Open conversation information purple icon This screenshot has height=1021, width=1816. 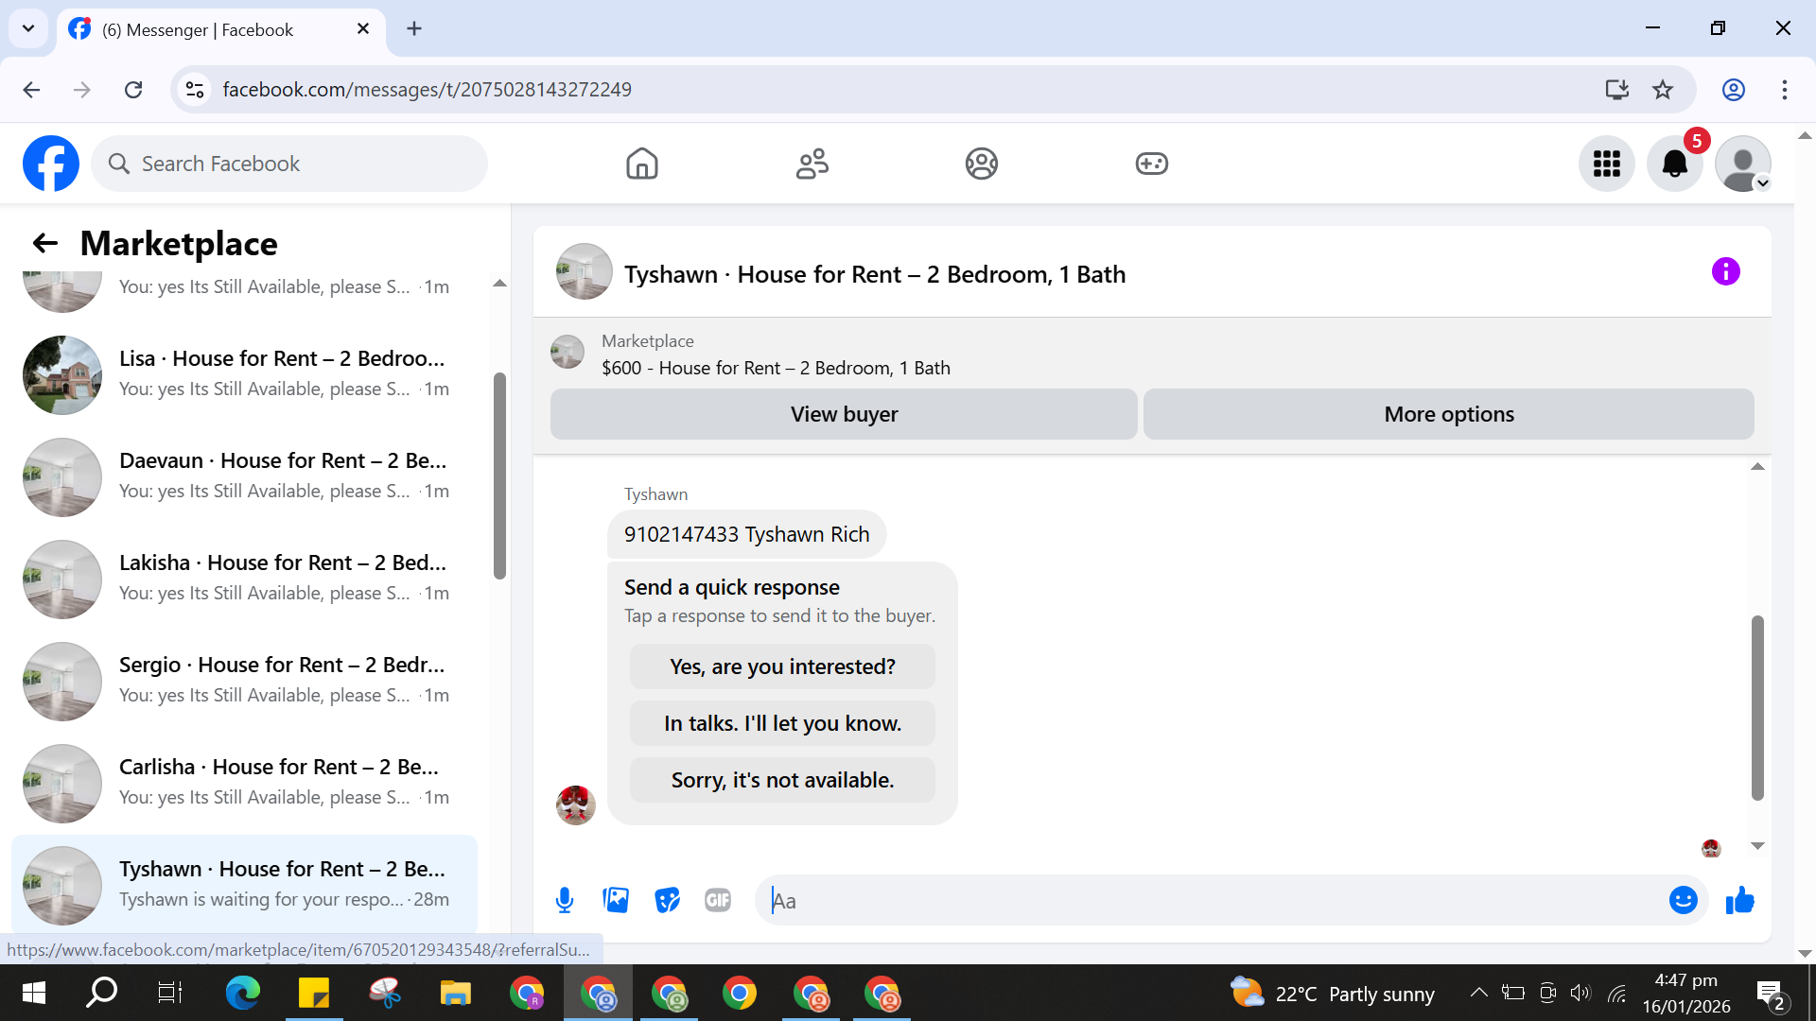click(1725, 272)
